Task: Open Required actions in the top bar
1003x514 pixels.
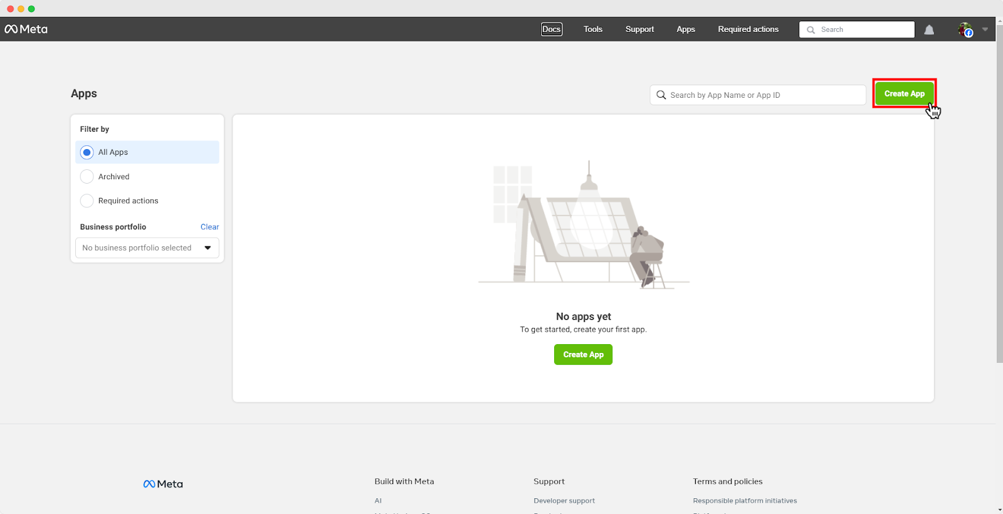Action: point(748,29)
